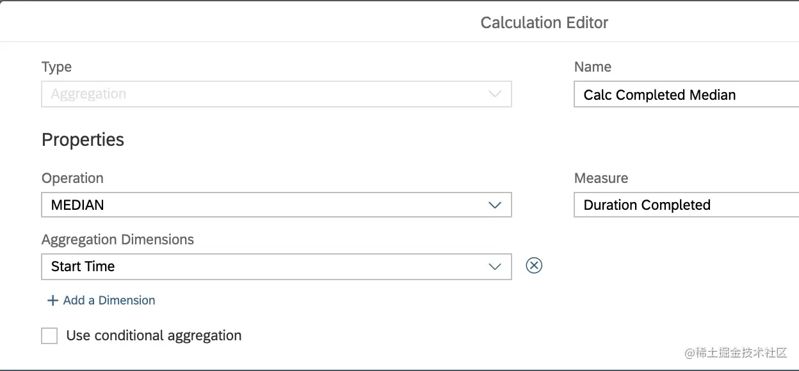The image size is (799, 371).
Task: Click the Operation field label
Action: point(72,178)
